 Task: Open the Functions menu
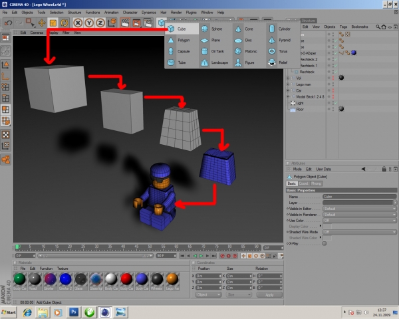coord(92,13)
